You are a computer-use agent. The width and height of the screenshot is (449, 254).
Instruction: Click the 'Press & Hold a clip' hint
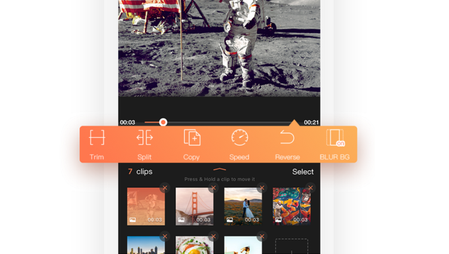tap(219, 179)
